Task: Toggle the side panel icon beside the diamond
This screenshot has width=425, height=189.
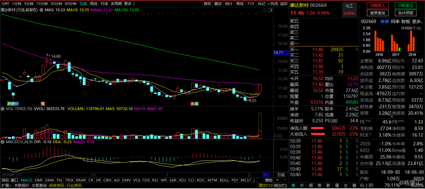Action: tap(270, 10)
